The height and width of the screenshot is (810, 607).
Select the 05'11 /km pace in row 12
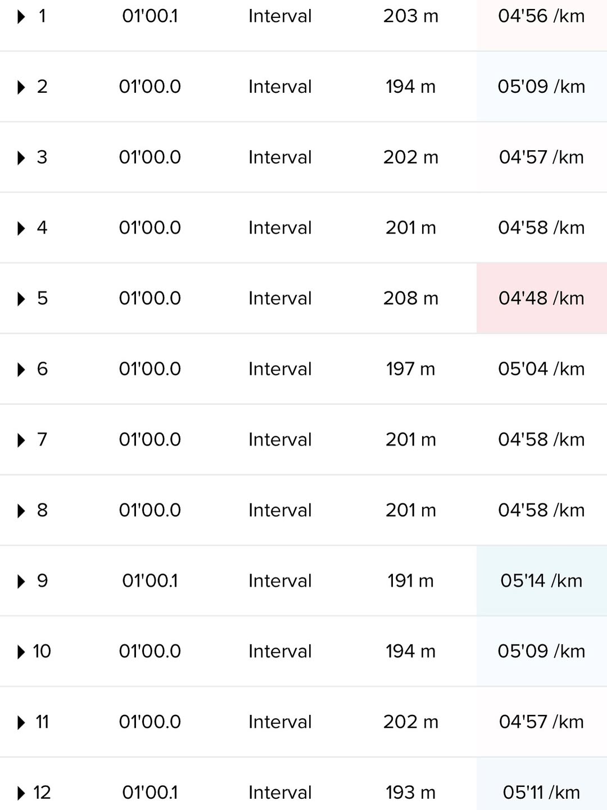point(542,793)
